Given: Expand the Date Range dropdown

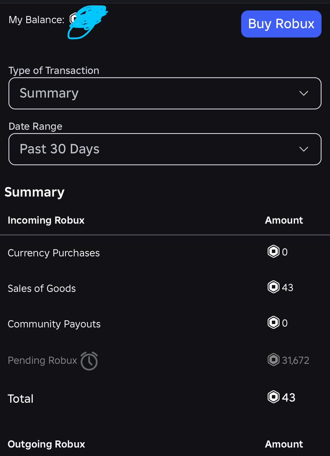Looking at the screenshot, I should 165,149.
